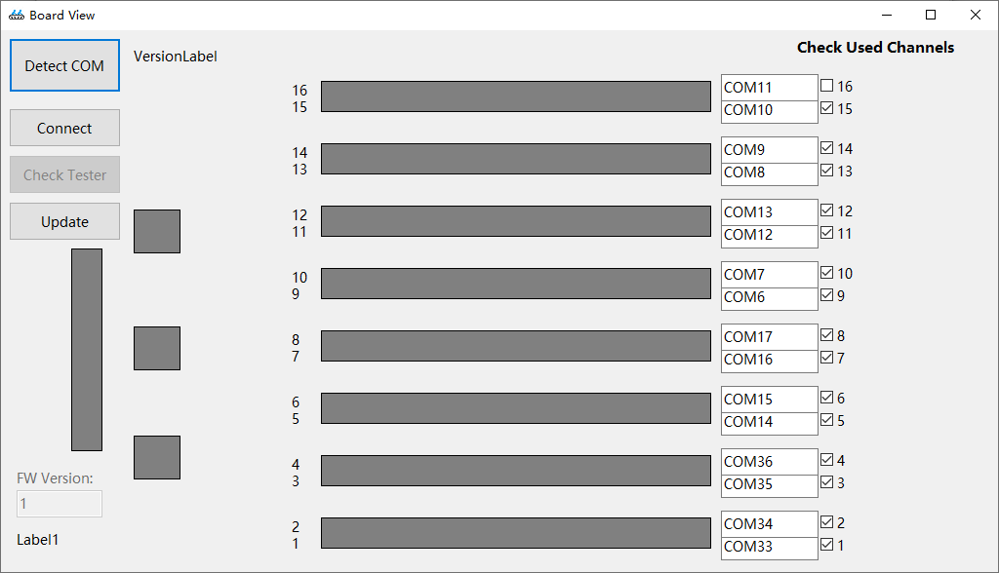Click the Board View app icon in title bar

tap(17, 16)
